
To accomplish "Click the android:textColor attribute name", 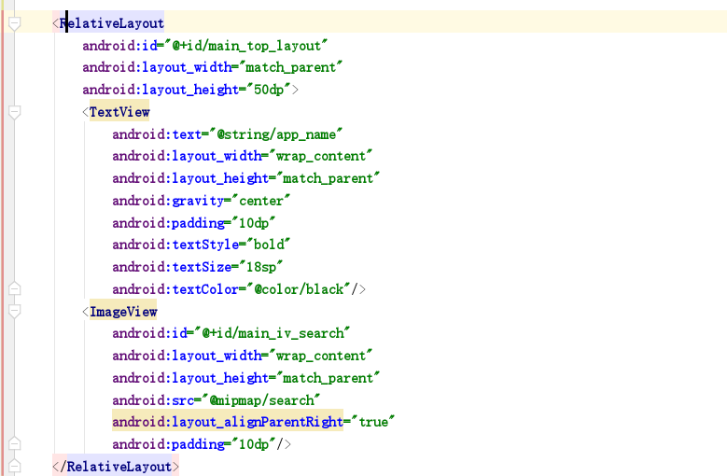I will (175, 288).
